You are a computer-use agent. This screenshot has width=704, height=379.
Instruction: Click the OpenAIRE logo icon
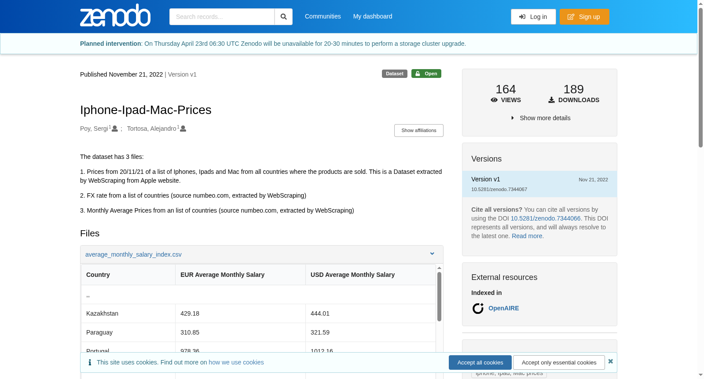(478, 308)
